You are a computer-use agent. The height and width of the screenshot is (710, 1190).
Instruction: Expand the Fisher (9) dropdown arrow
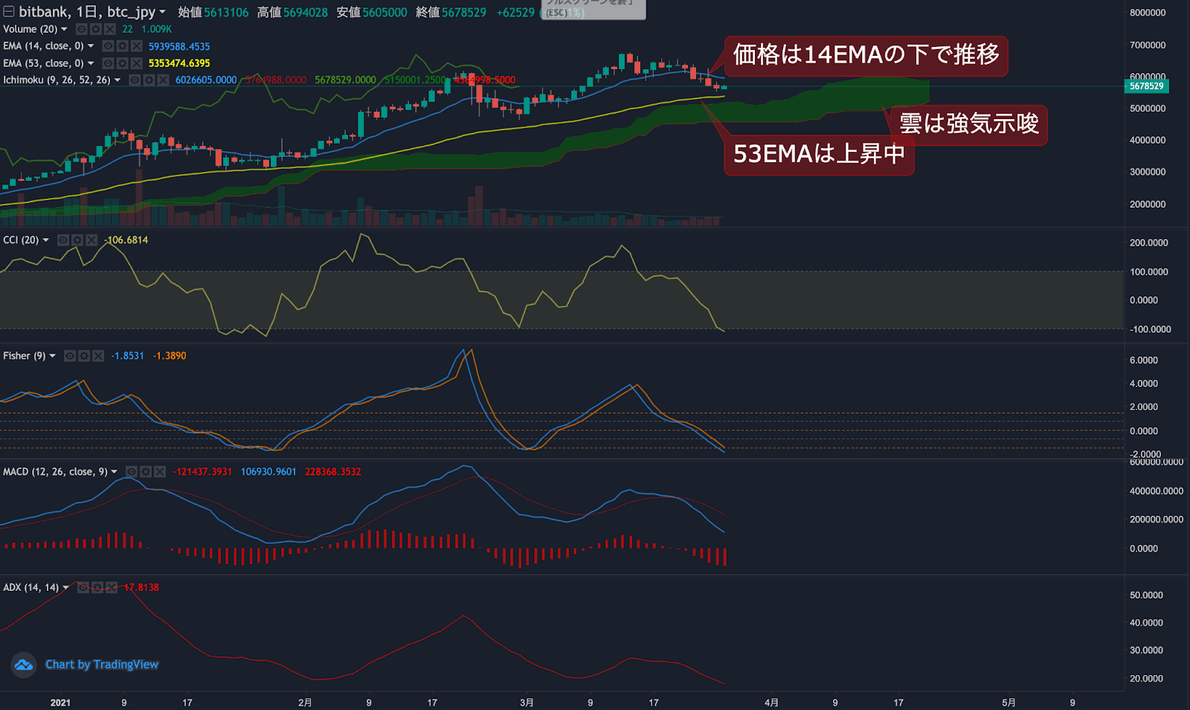coord(52,356)
